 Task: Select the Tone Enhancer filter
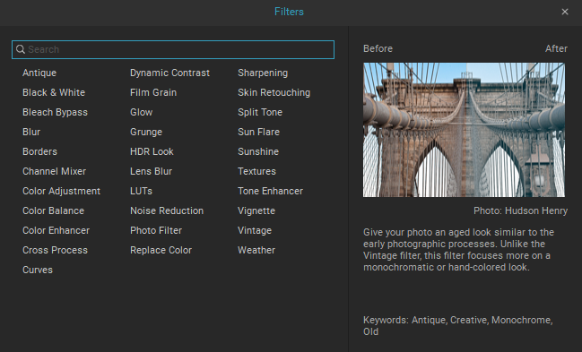click(x=270, y=191)
